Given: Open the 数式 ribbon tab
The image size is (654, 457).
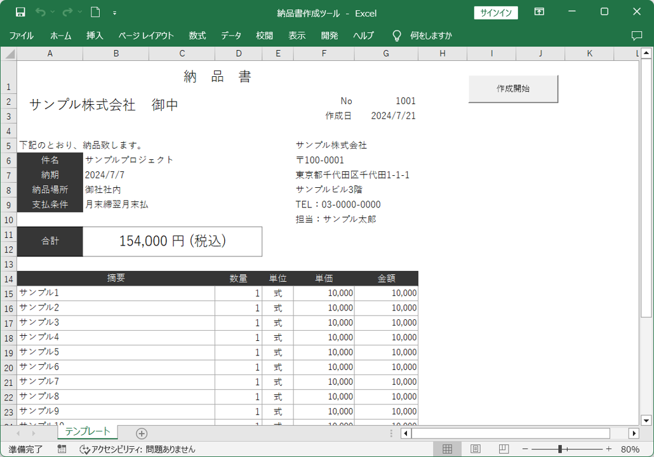Looking at the screenshot, I should click(197, 36).
